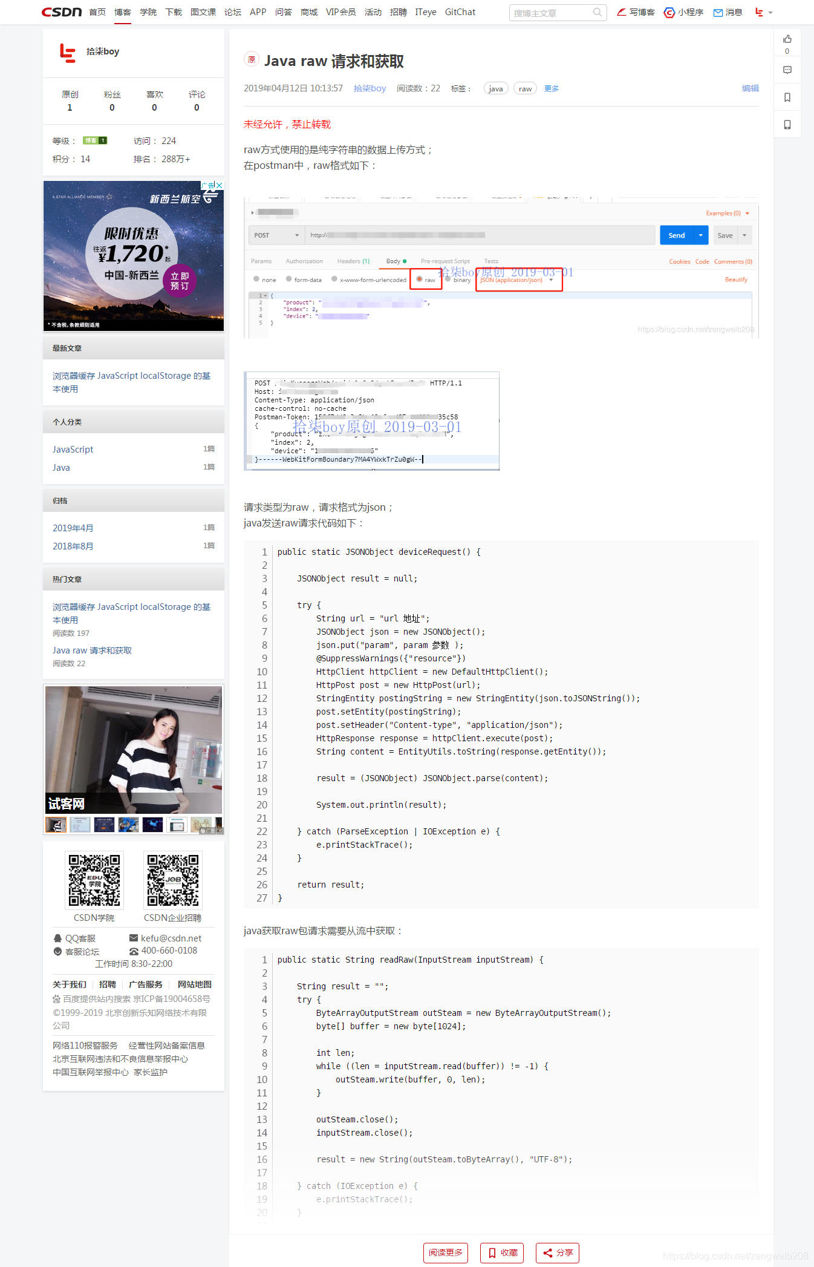Screen dimensions: 814x1267
Task: Scan the CSDN学院 QR code
Action: click(x=94, y=880)
